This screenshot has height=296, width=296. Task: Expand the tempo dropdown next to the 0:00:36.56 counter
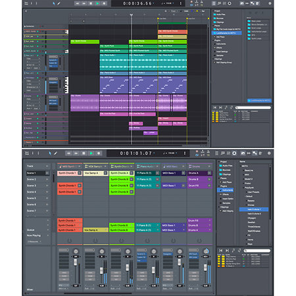pyautogui.click(x=173, y=3)
